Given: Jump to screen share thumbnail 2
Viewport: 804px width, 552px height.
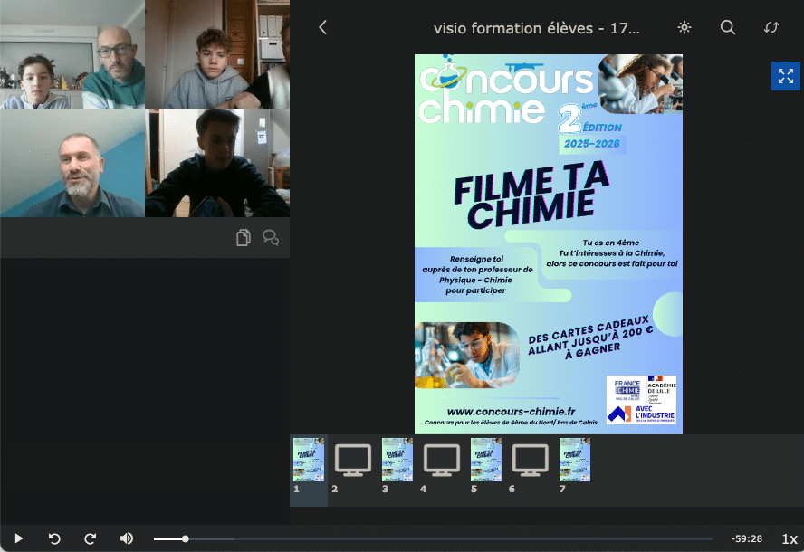Looking at the screenshot, I should [353, 460].
